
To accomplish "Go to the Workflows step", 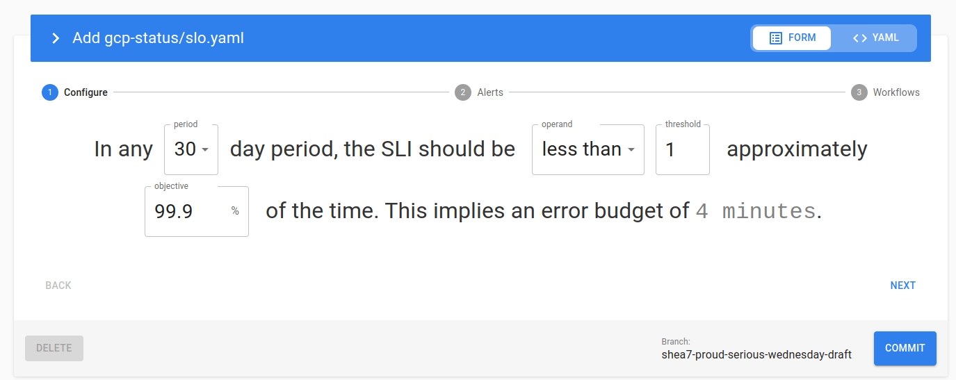I will coord(896,92).
